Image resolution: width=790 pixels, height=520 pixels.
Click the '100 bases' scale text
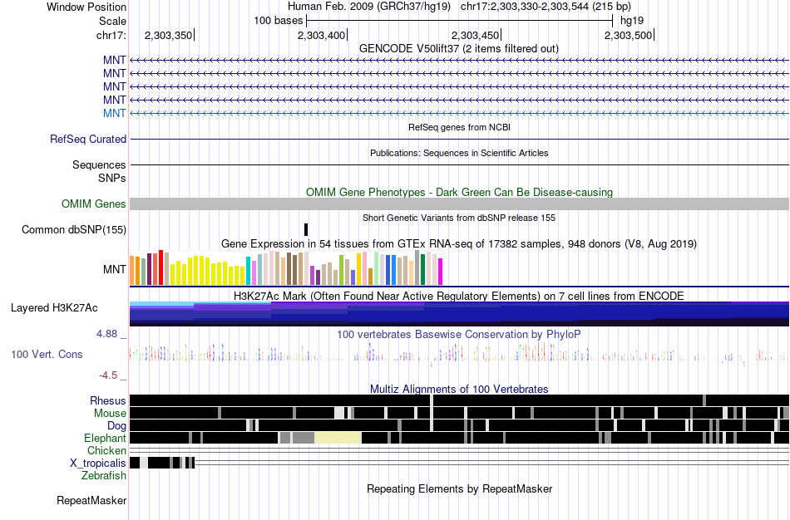pos(279,21)
